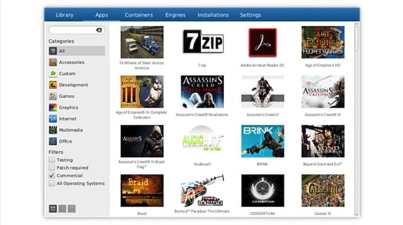The width and height of the screenshot is (403, 225).
Task: Select the 7-zip app icon
Action: [202, 42]
